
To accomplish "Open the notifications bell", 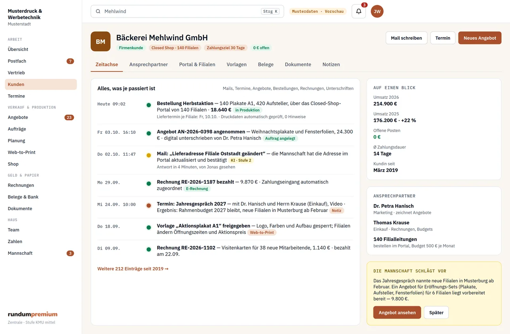I will (x=359, y=11).
